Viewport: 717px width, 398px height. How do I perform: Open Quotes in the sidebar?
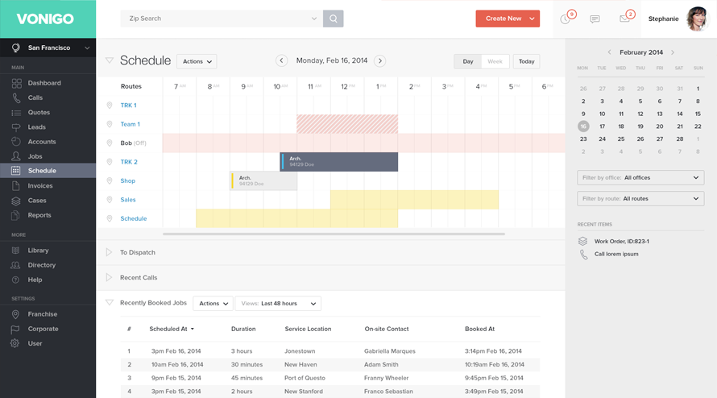pos(39,113)
